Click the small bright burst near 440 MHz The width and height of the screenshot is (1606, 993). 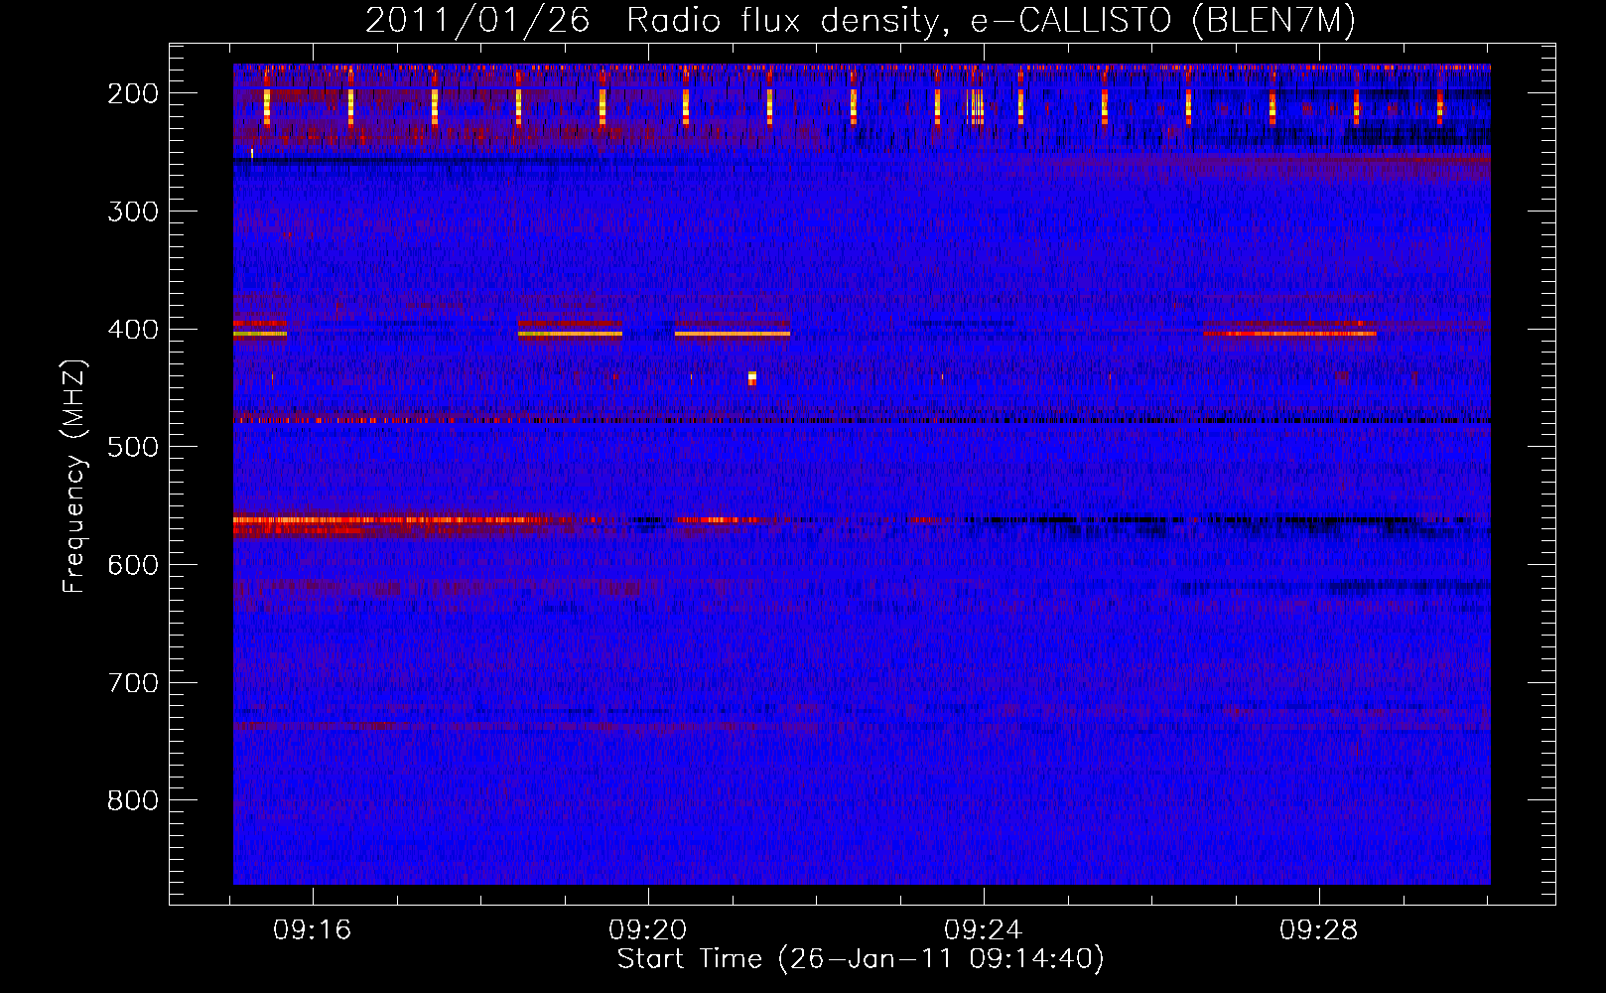752,377
